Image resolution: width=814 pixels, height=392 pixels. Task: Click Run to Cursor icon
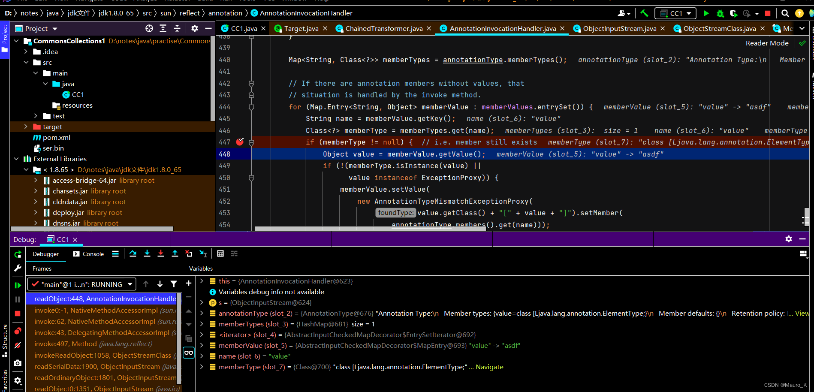pos(203,254)
